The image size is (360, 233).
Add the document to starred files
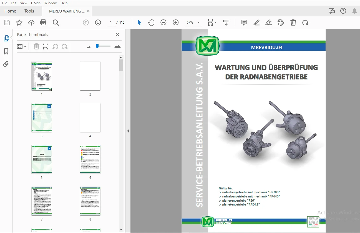19,22
